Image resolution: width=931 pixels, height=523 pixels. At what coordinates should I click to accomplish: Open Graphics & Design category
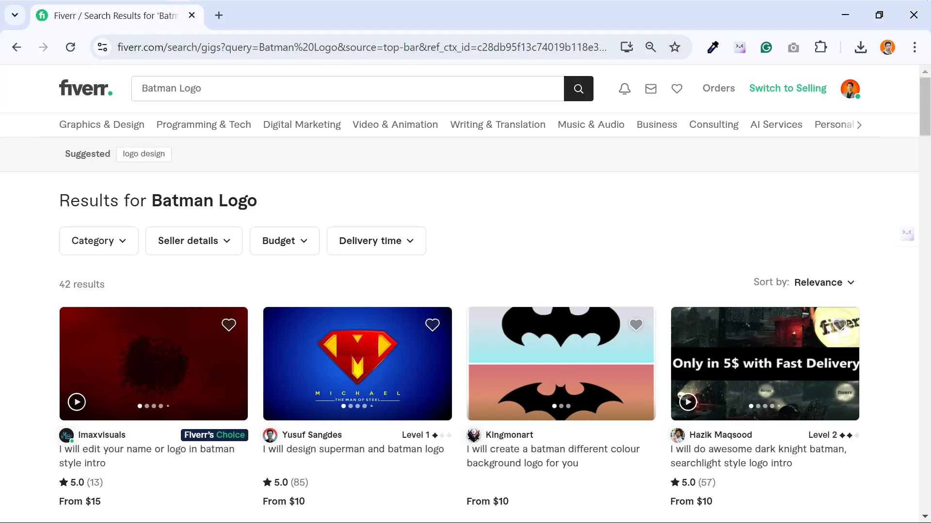[x=102, y=124]
